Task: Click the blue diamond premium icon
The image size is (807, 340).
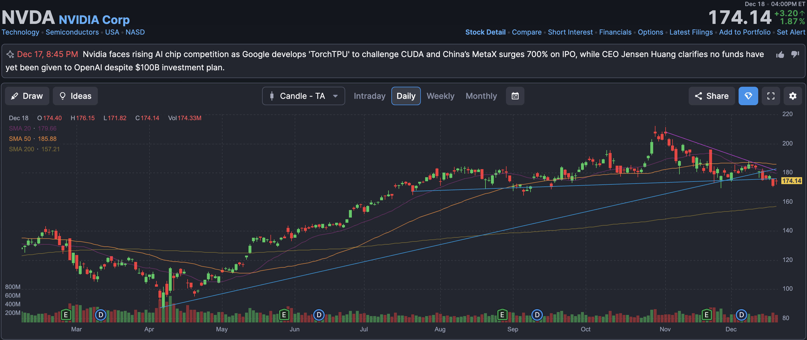Action: pyautogui.click(x=748, y=96)
